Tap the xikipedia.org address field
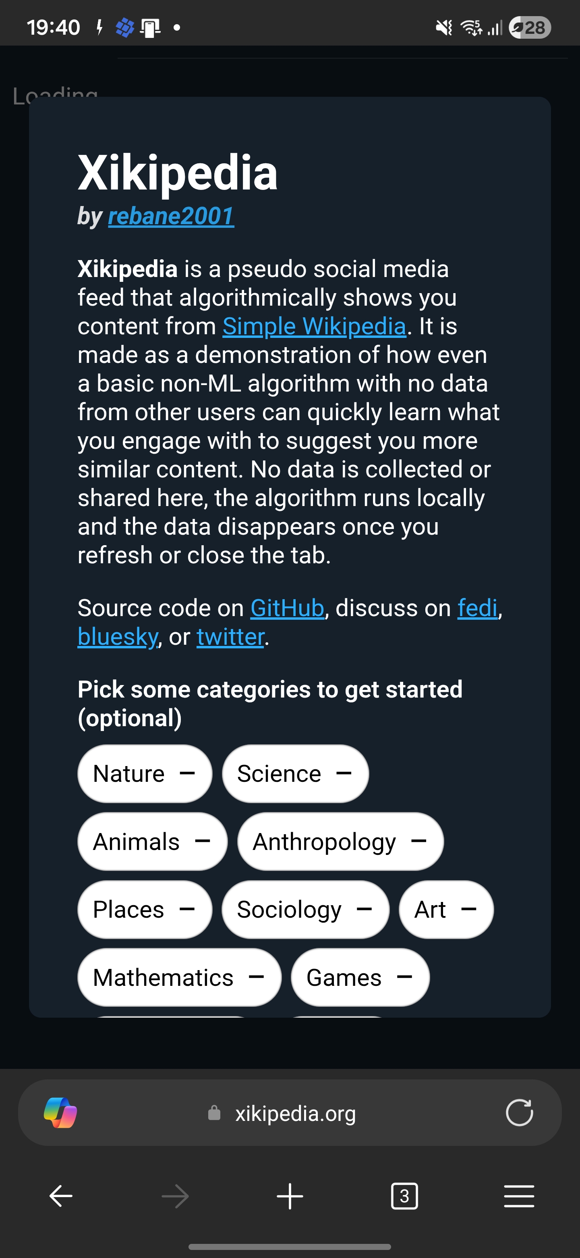The height and width of the screenshot is (1258, 580). pos(296,1113)
